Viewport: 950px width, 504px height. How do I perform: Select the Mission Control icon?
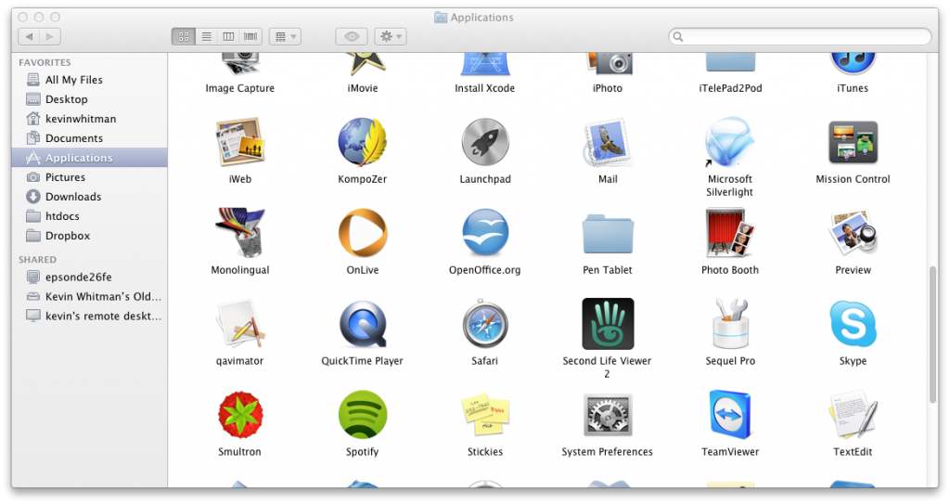click(853, 142)
